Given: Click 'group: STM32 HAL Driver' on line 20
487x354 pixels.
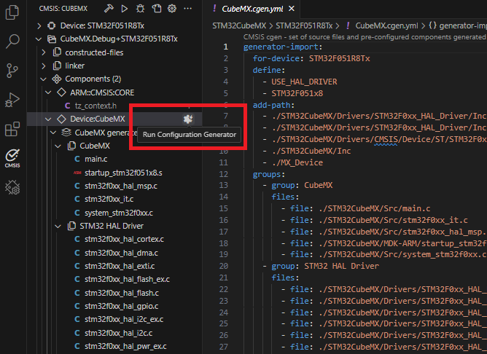Looking at the screenshot, I should (x=325, y=266).
